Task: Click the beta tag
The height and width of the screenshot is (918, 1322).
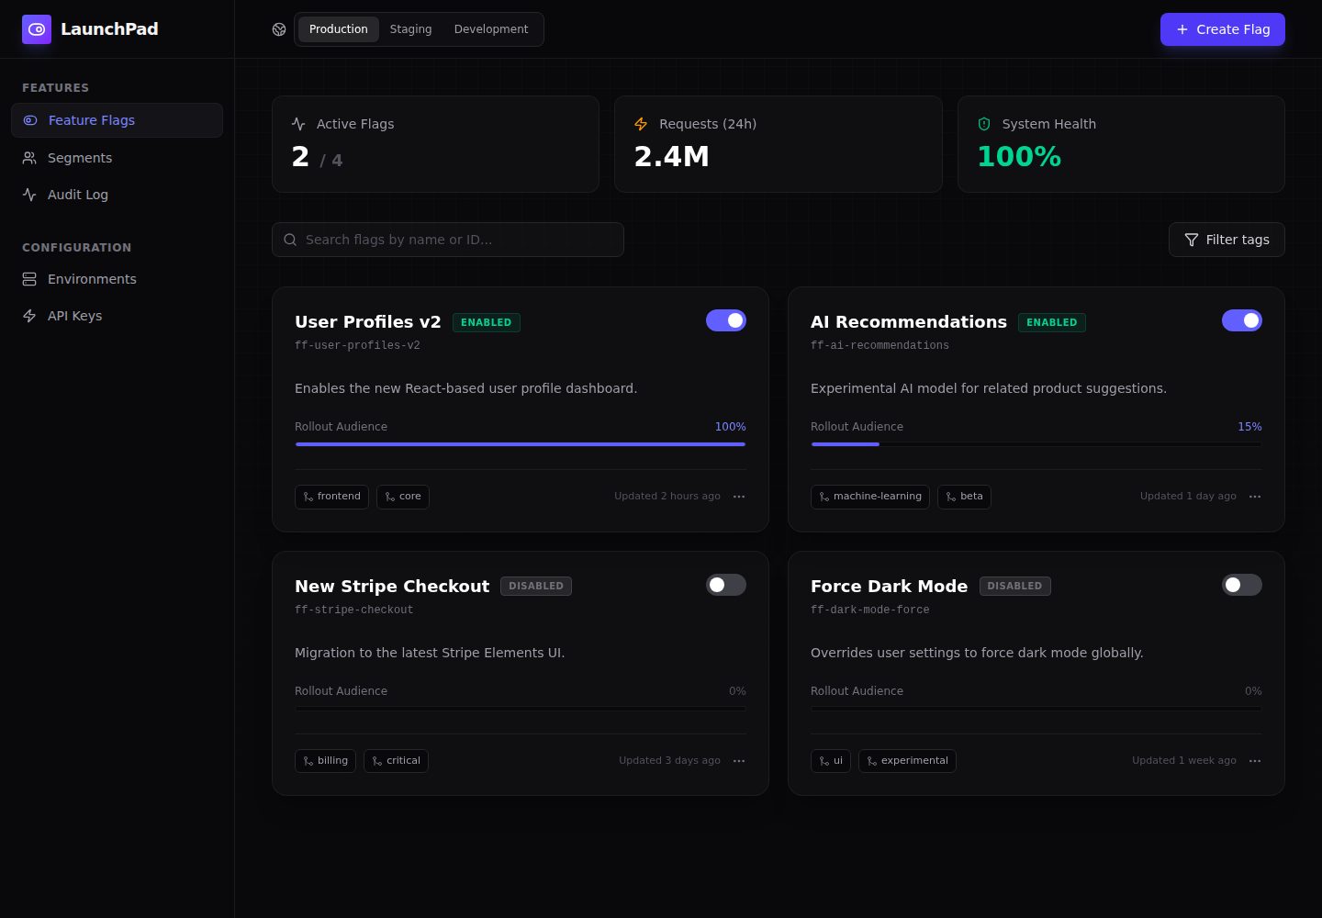Action: pos(964,497)
